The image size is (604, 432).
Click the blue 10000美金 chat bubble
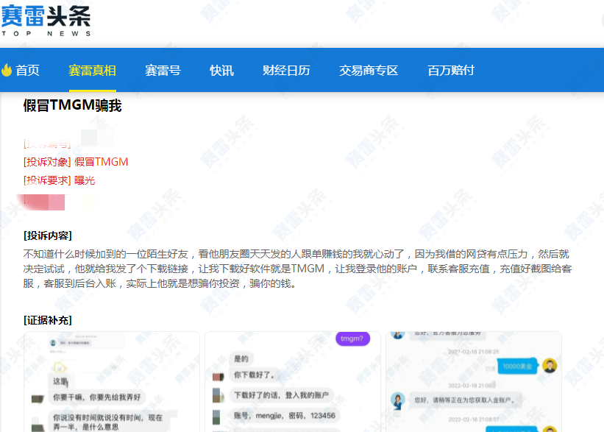click(517, 366)
